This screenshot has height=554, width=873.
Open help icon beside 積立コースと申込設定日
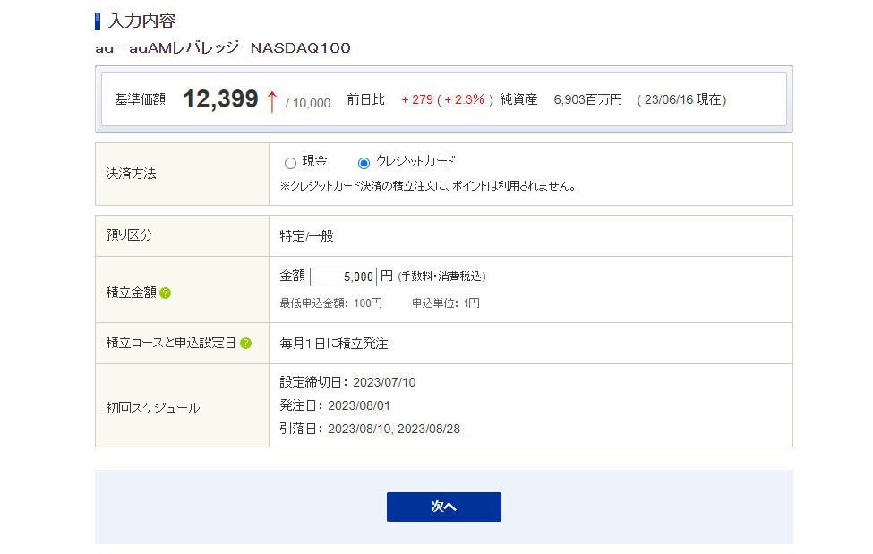[x=245, y=343]
